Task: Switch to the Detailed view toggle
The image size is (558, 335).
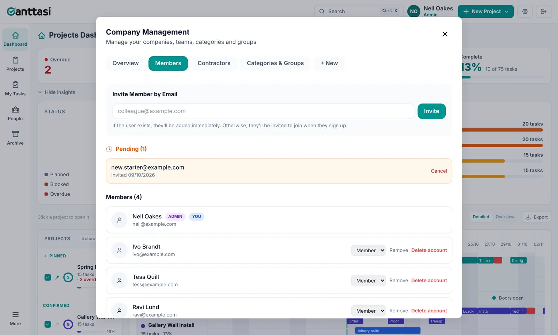Action: tap(481, 217)
